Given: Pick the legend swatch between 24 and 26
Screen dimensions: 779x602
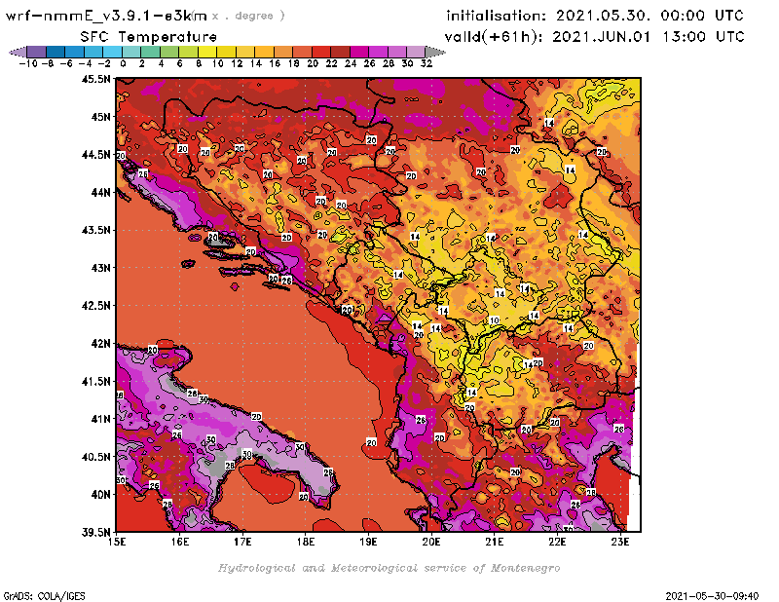Looking at the screenshot, I should (358, 52).
